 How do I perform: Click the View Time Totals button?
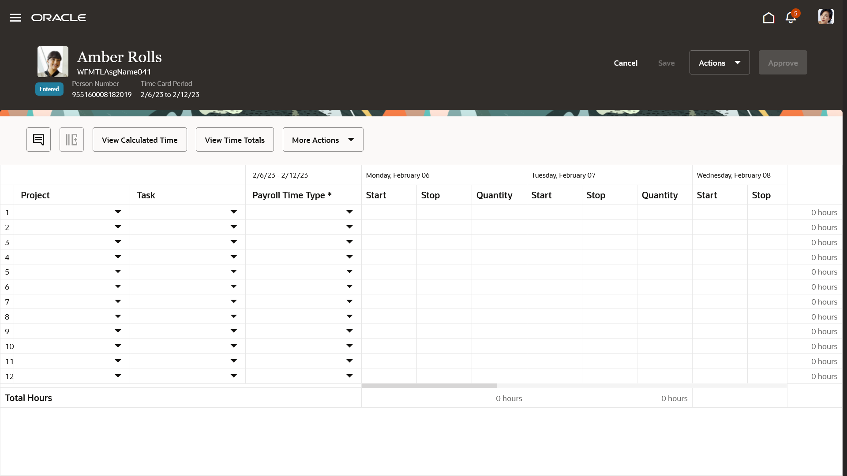click(x=234, y=139)
